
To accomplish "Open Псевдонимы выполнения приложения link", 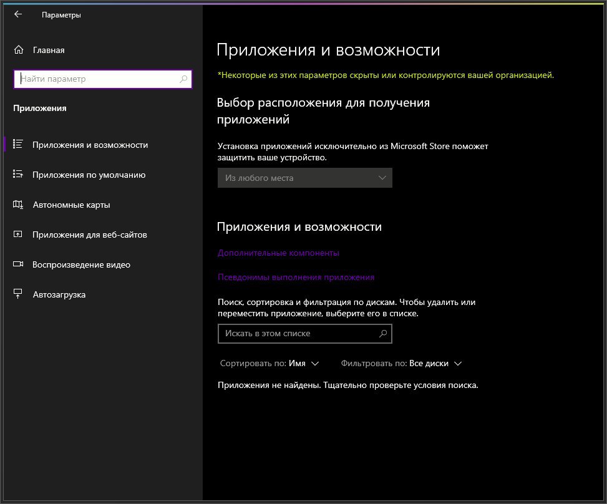I will click(296, 277).
